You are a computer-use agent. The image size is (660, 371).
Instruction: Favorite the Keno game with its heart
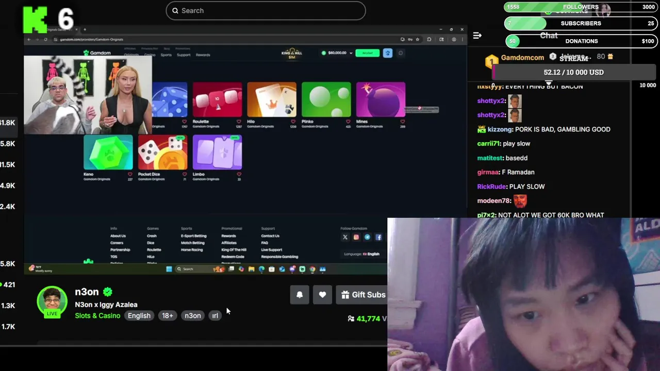click(130, 174)
